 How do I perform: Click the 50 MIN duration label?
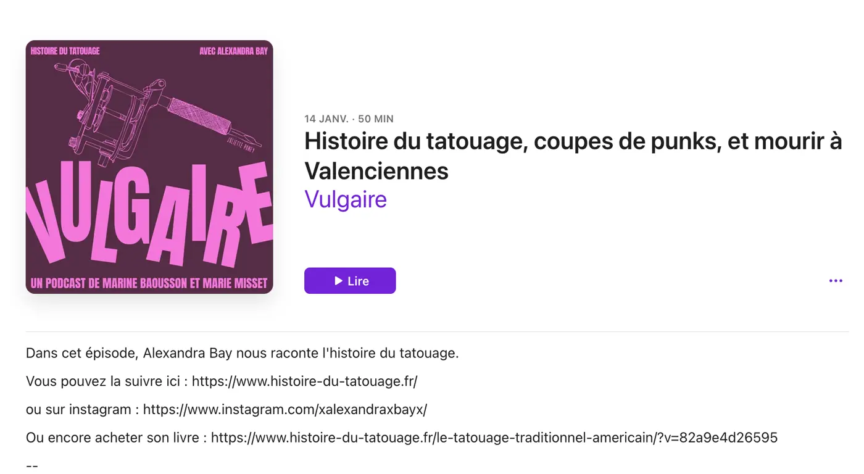pos(376,119)
